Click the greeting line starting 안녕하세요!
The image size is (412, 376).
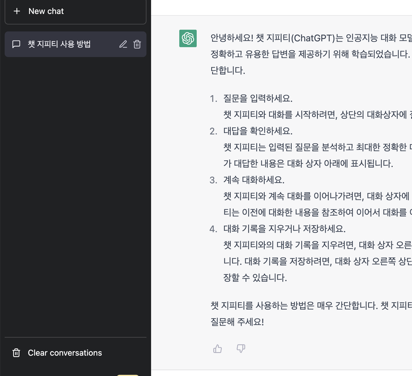click(x=311, y=38)
